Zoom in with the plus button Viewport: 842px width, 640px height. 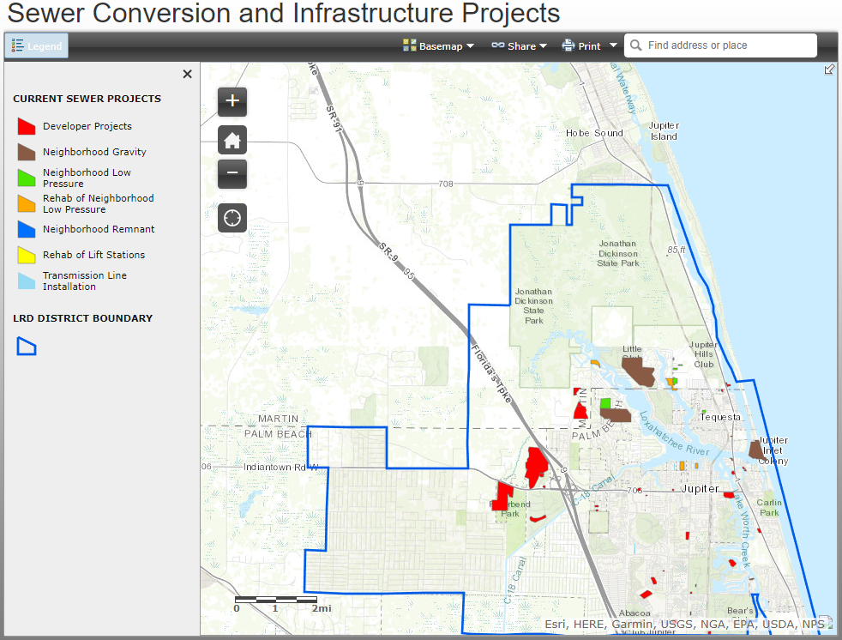(232, 101)
